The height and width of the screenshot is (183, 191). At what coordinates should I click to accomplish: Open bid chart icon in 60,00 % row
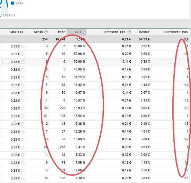click(x=22, y=46)
